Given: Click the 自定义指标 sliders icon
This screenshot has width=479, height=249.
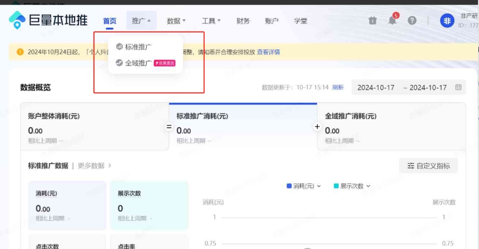Looking at the screenshot, I should (411, 166).
